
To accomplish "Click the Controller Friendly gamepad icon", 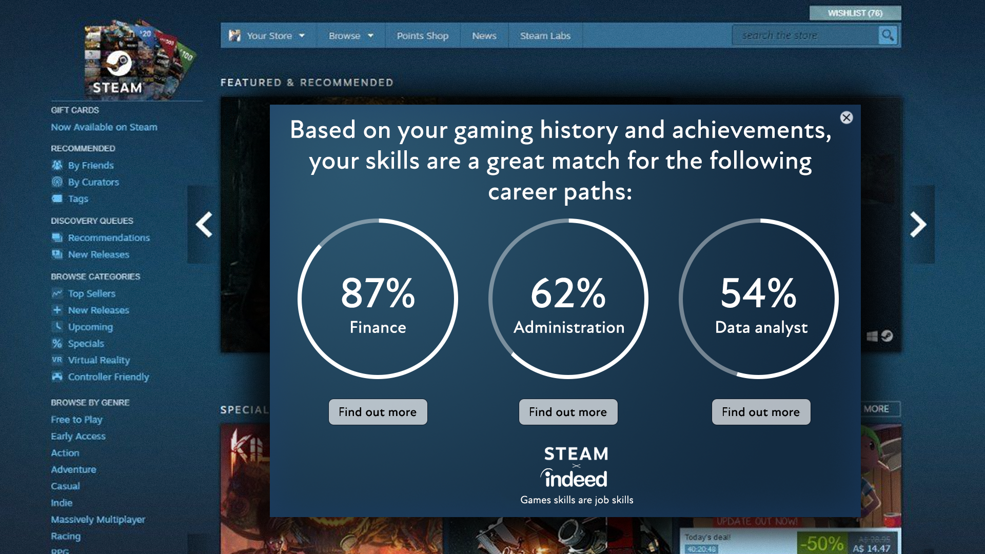I will pos(57,377).
